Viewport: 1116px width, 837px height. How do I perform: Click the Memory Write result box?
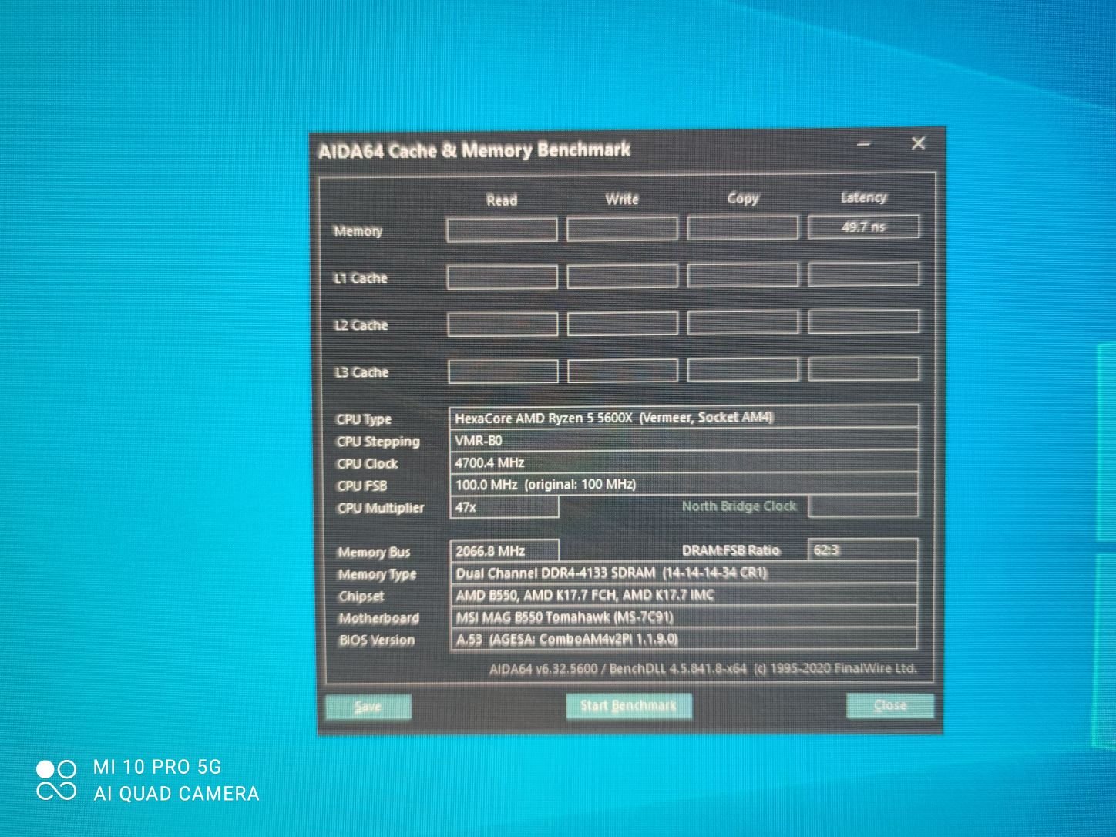click(x=622, y=229)
